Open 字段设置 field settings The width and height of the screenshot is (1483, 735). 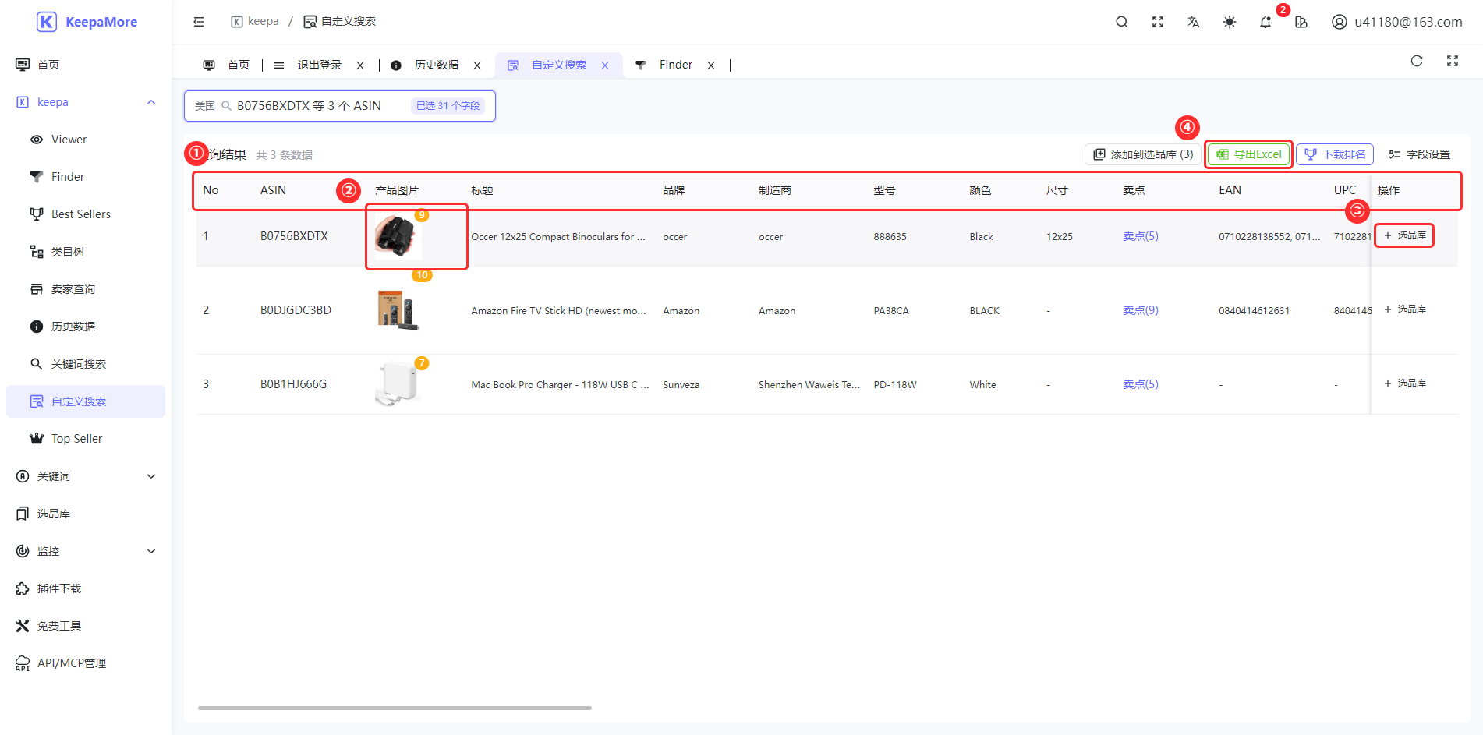pyautogui.click(x=1420, y=154)
